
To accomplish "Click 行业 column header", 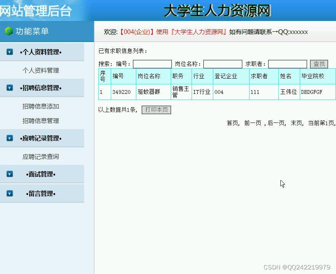I will [203, 76].
